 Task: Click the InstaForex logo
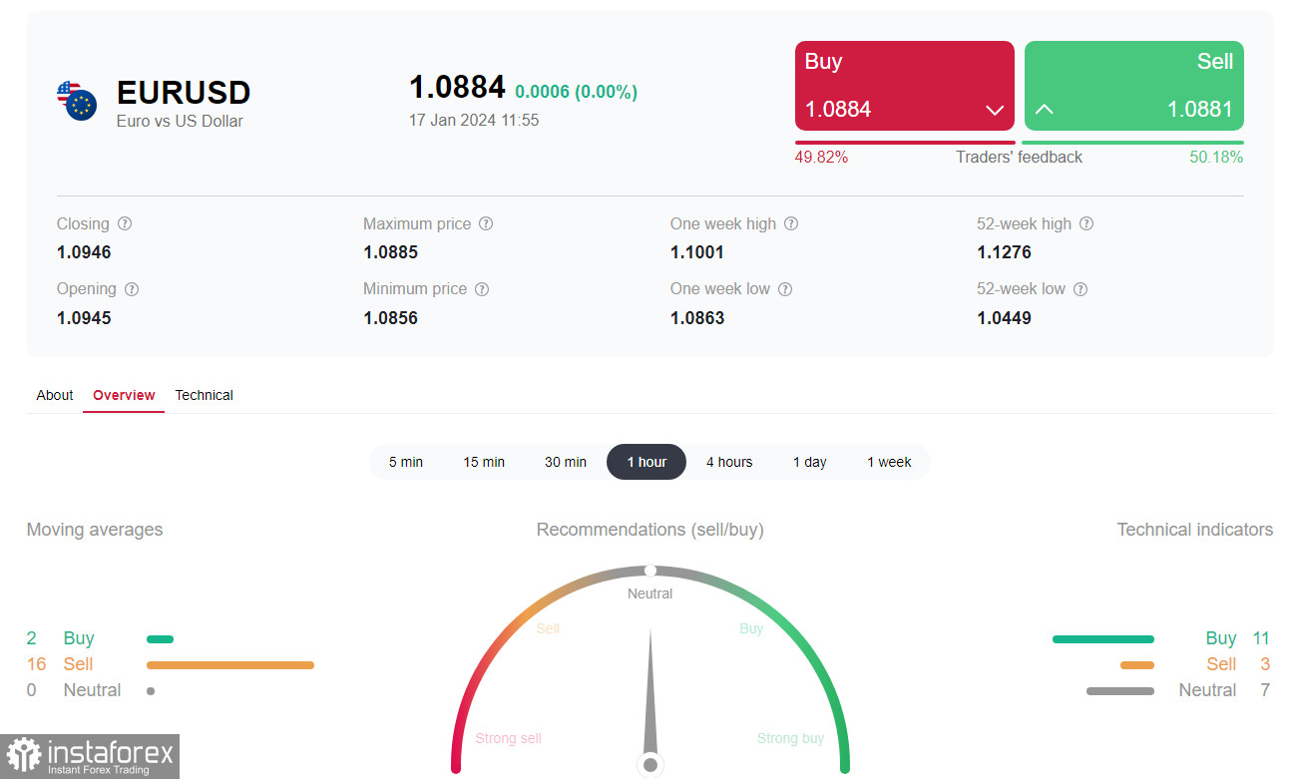pos(90,756)
